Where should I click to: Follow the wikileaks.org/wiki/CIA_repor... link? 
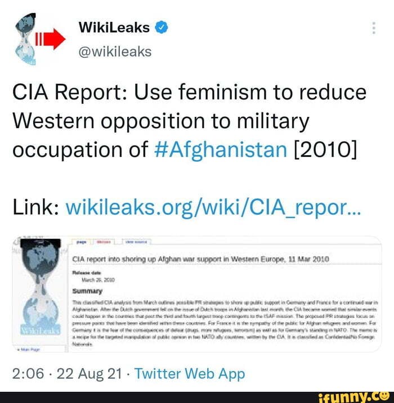pyautogui.click(x=213, y=207)
